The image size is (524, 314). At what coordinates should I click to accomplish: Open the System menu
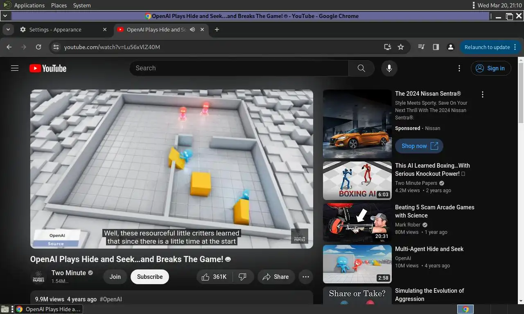pos(82,5)
